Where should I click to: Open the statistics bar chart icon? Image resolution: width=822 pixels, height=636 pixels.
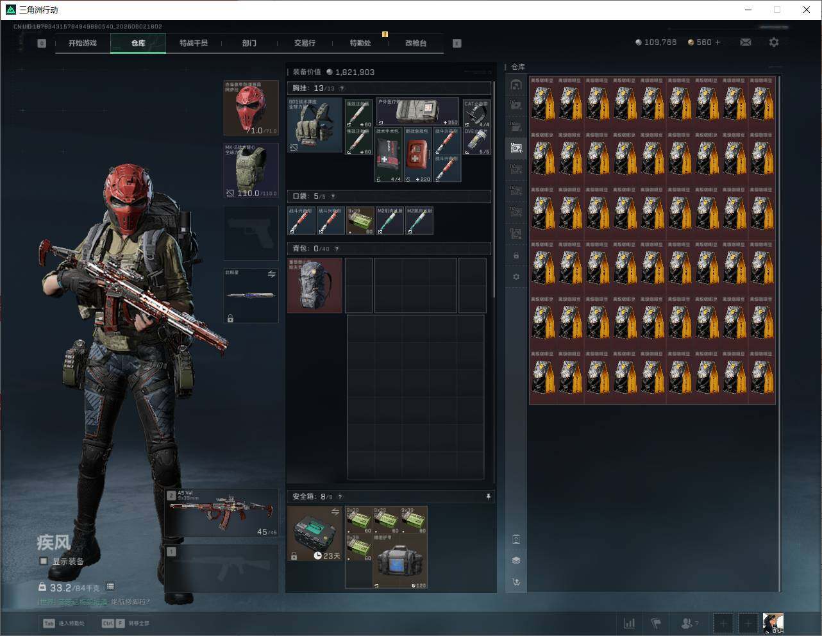(630, 623)
